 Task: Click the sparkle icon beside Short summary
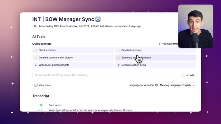tap(36, 50)
